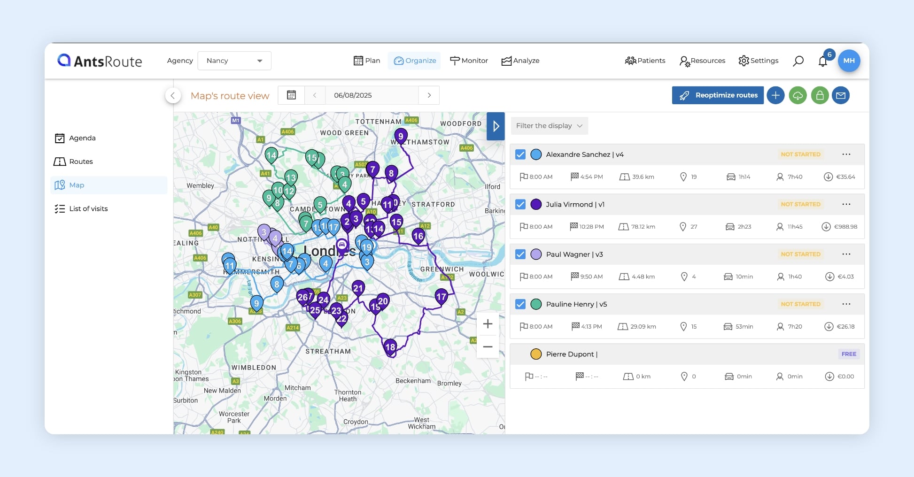Click purple map marker number 21
The height and width of the screenshot is (477, 914).
[x=358, y=288]
